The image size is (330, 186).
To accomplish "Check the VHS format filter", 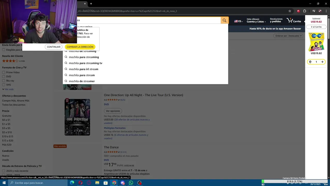I will 4,85.
